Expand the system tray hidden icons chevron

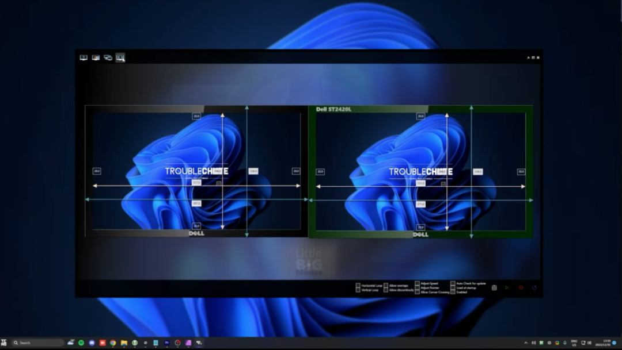click(x=526, y=343)
